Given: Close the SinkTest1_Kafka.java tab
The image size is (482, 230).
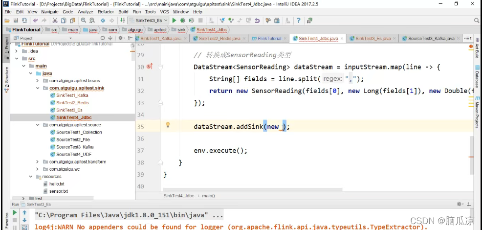Looking at the screenshot, I should (185, 39).
